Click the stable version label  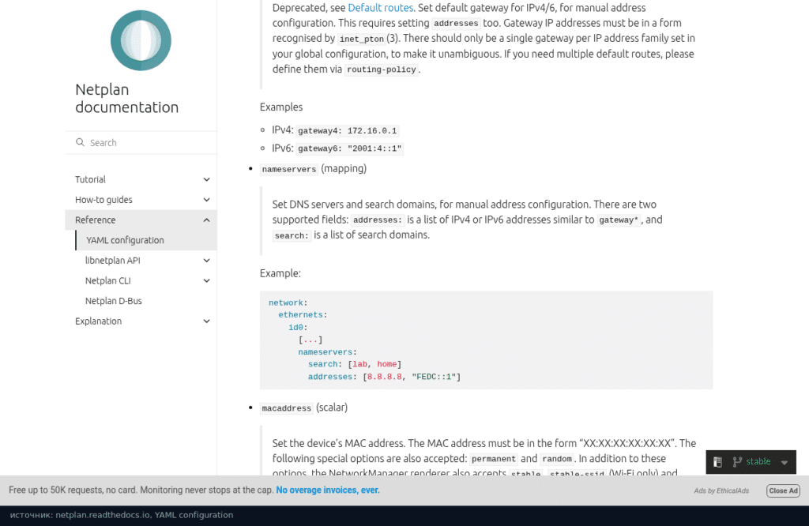[x=758, y=461]
